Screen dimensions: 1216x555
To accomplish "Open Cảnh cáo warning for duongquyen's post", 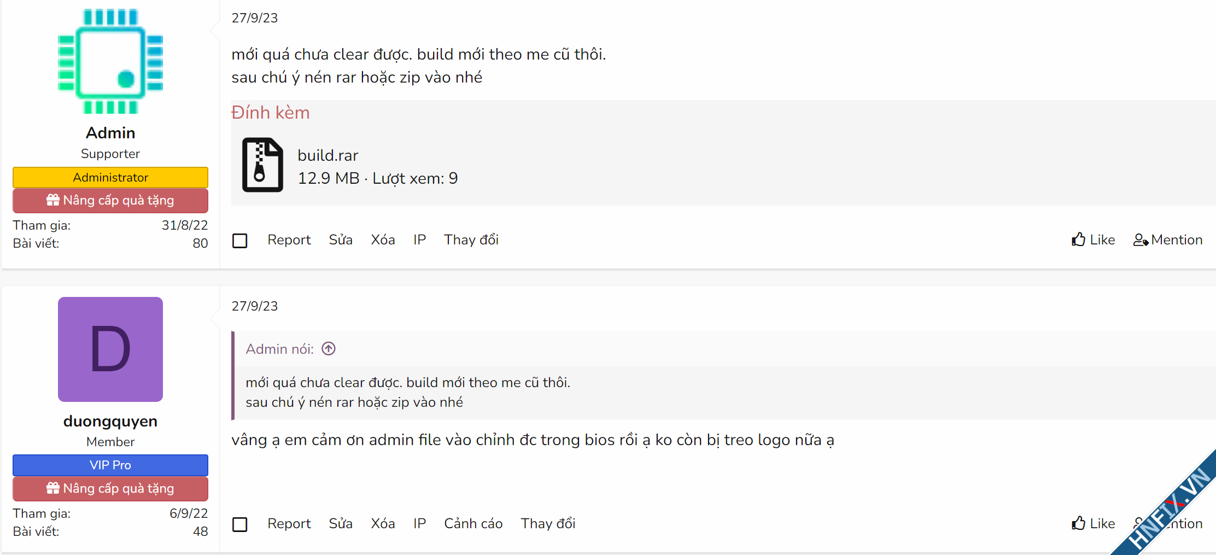I will [x=473, y=523].
